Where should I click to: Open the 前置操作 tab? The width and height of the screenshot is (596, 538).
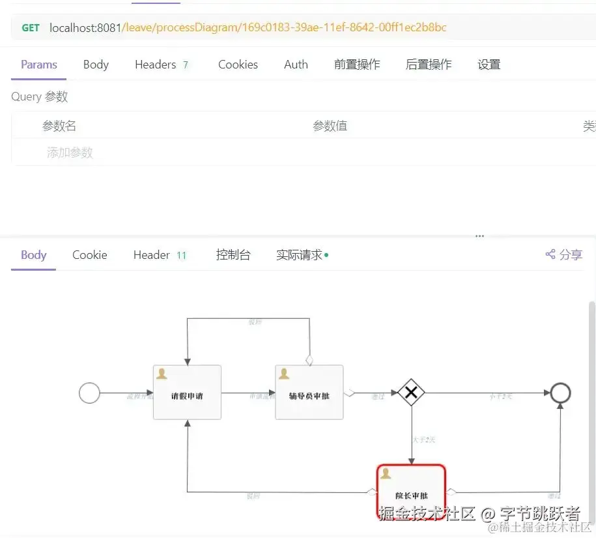pos(357,65)
